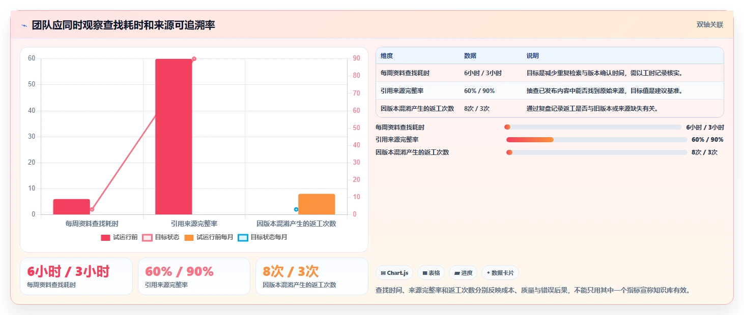
Task: Click the 数据卡片 chip sparkle icon
Action: 489,273
